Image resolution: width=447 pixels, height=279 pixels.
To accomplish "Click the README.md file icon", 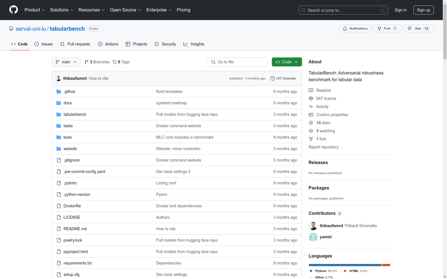I will pos(59,229).
